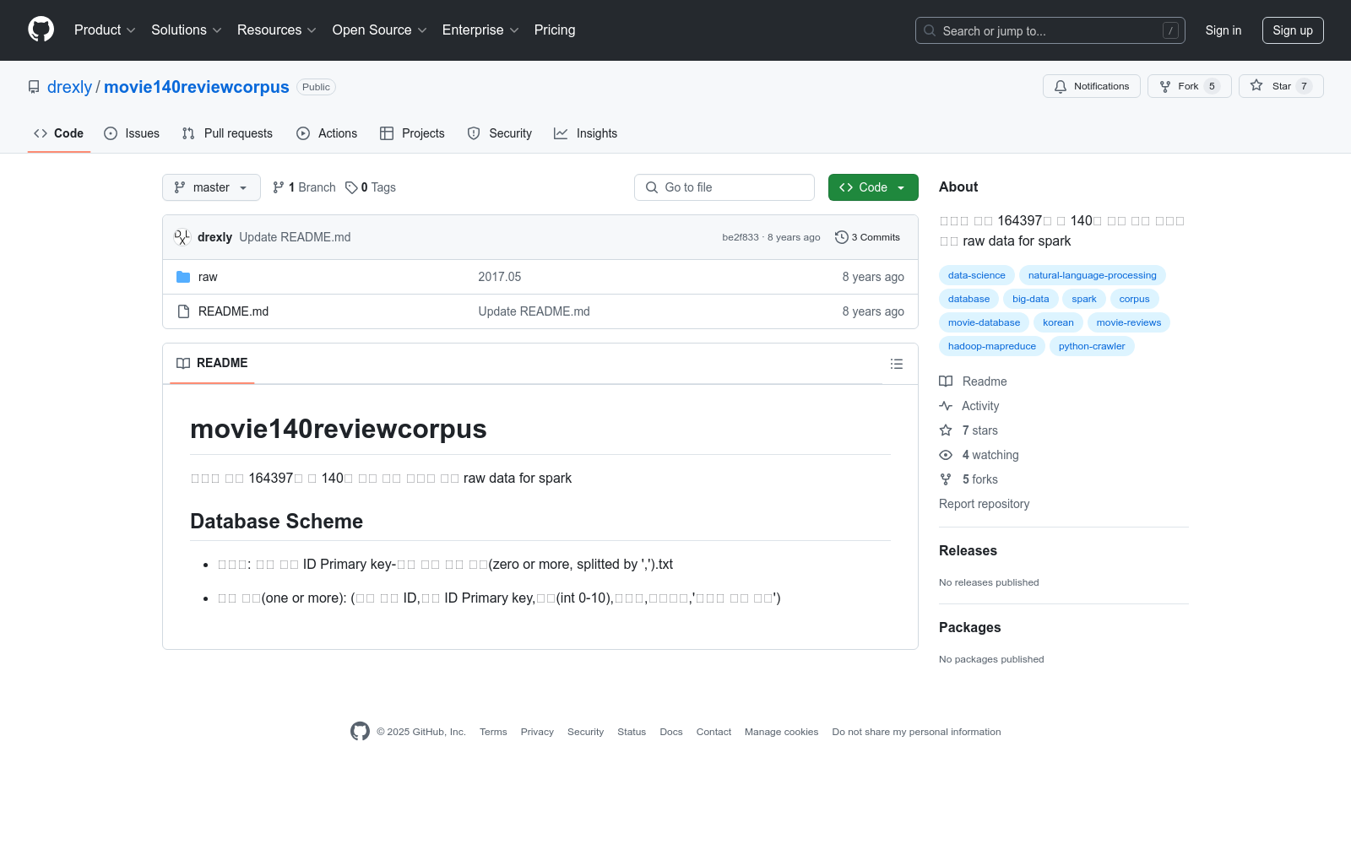Go to the Security tab
The width and height of the screenshot is (1351, 844).
(x=500, y=133)
